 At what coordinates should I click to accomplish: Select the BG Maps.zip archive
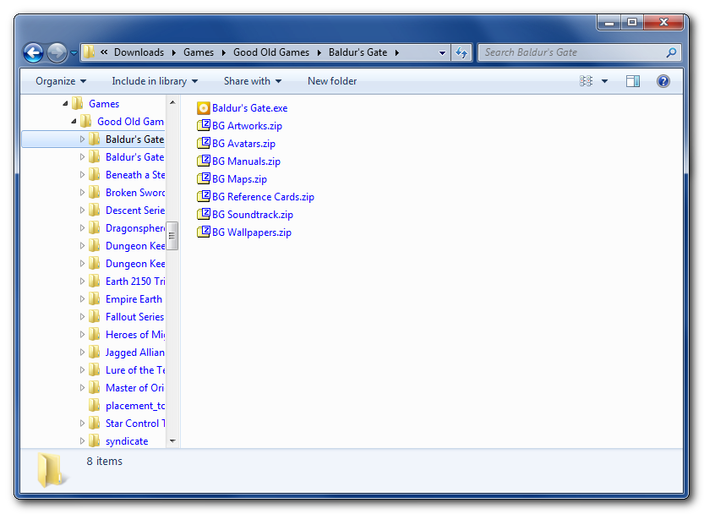[x=239, y=179]
